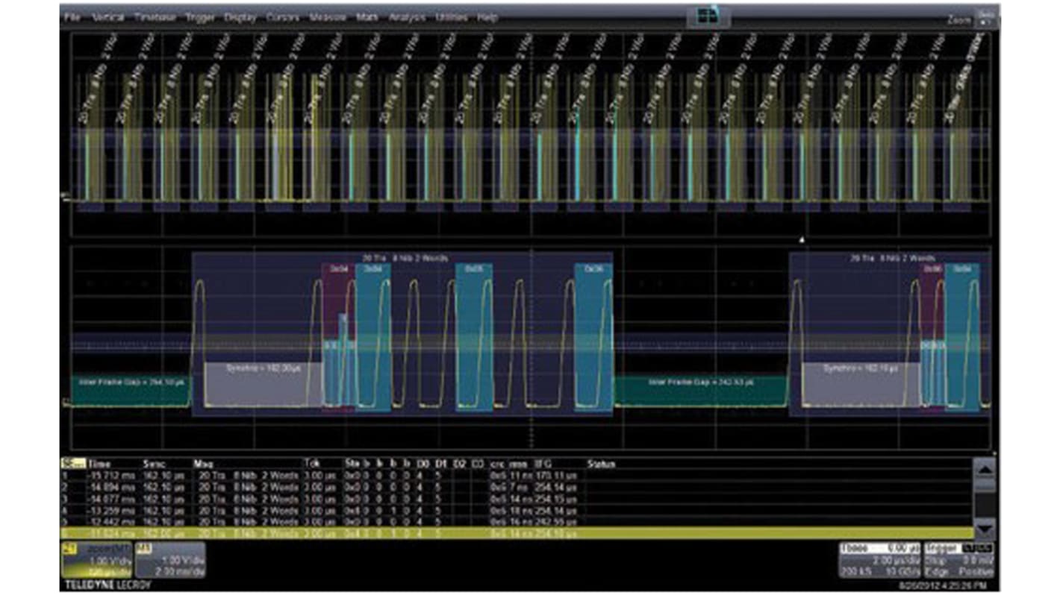Select table row with time -14.077 ms
Screen dimensions: 1060x595
(517, 498)
